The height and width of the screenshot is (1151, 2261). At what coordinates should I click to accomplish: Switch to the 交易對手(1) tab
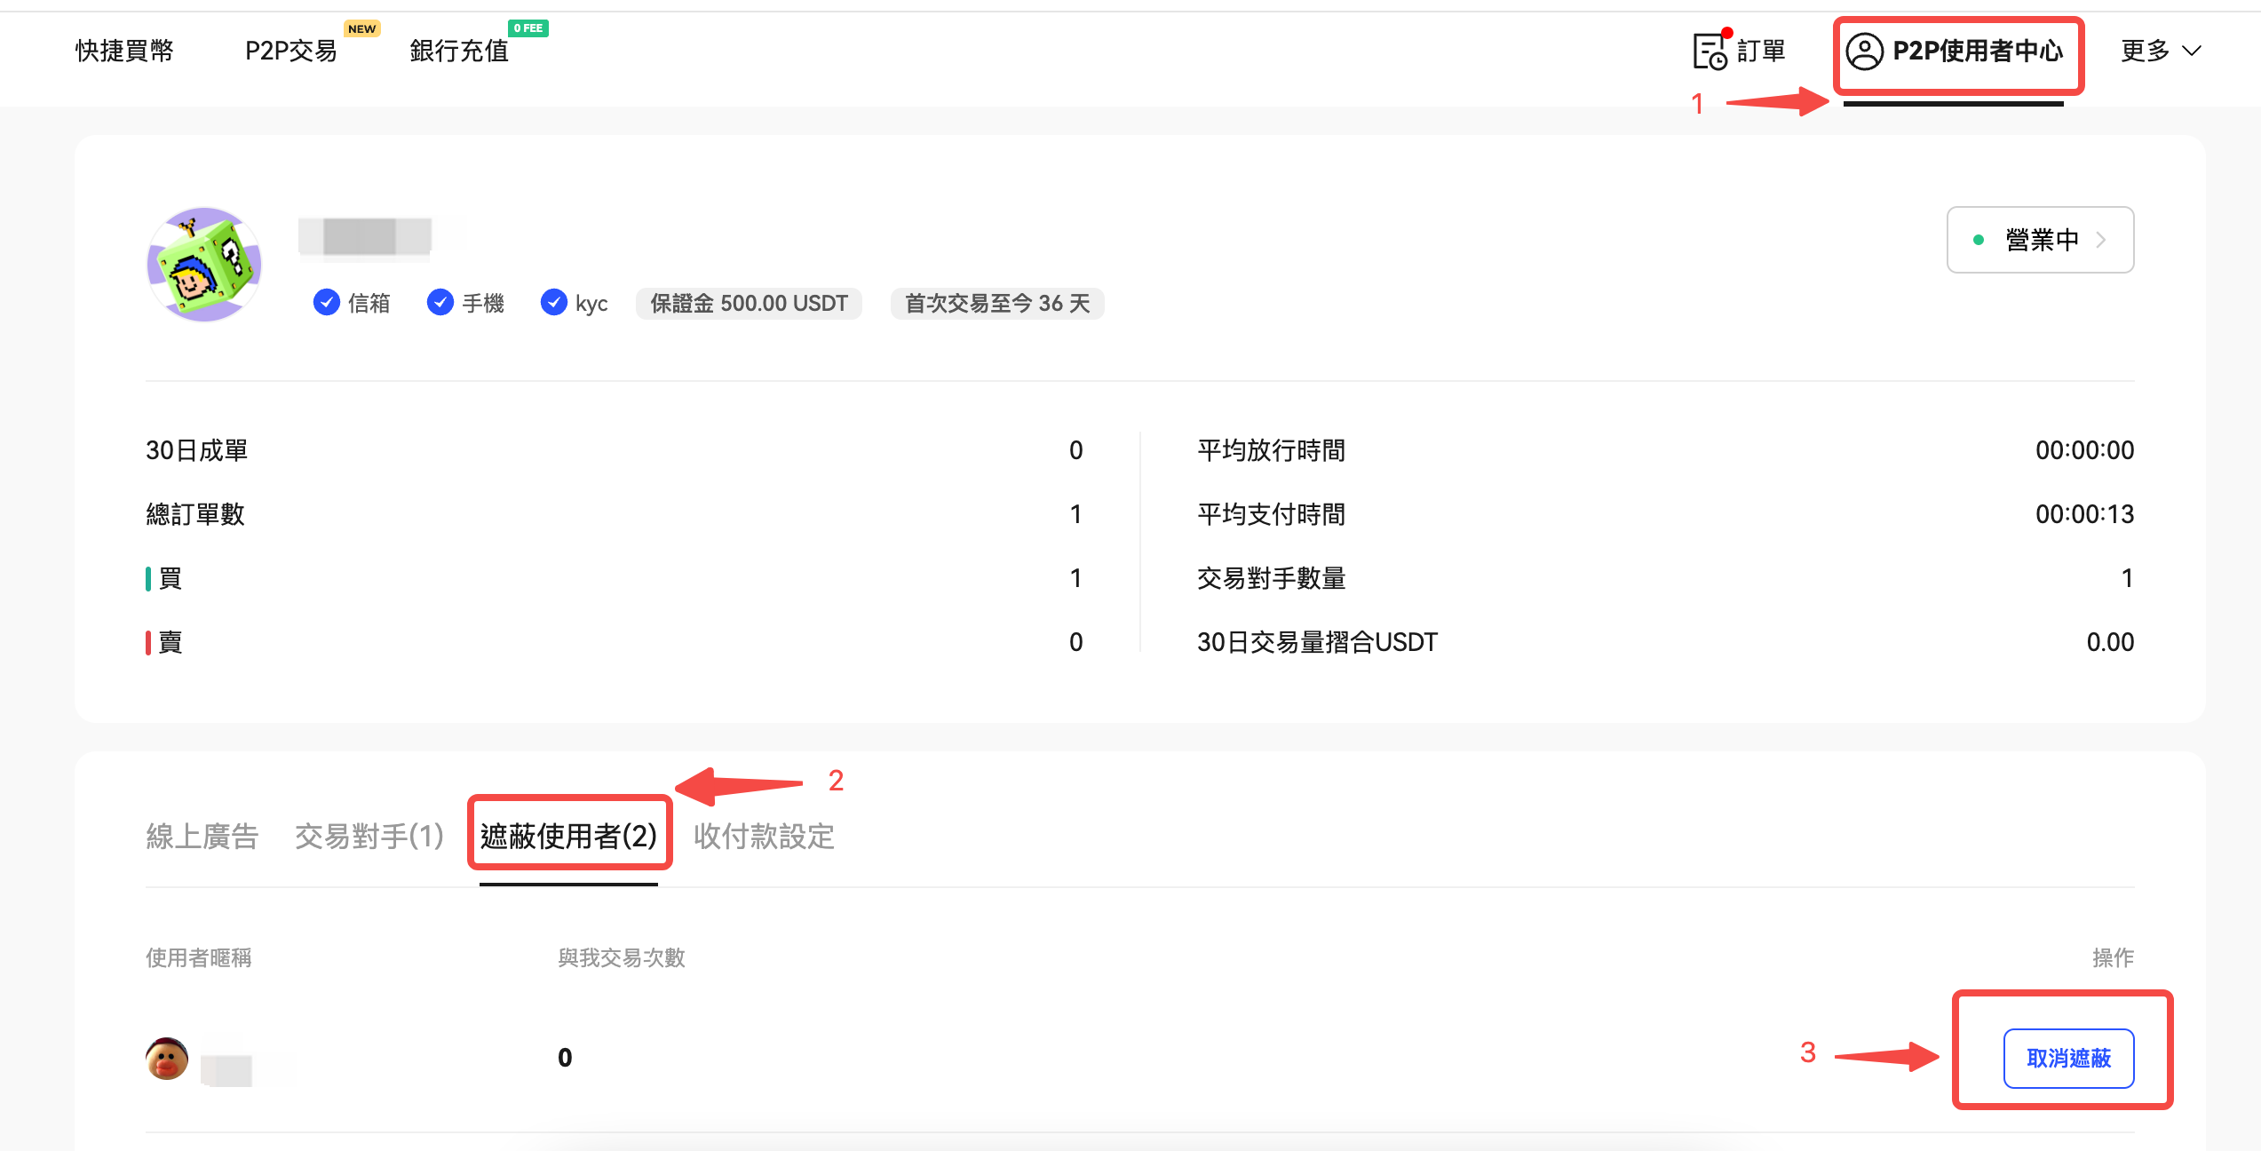click(x=369, y=836)
